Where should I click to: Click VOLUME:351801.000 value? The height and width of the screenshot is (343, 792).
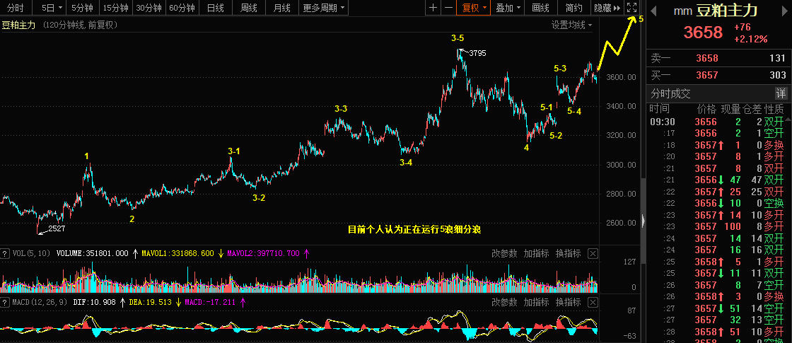coord(93,253)
